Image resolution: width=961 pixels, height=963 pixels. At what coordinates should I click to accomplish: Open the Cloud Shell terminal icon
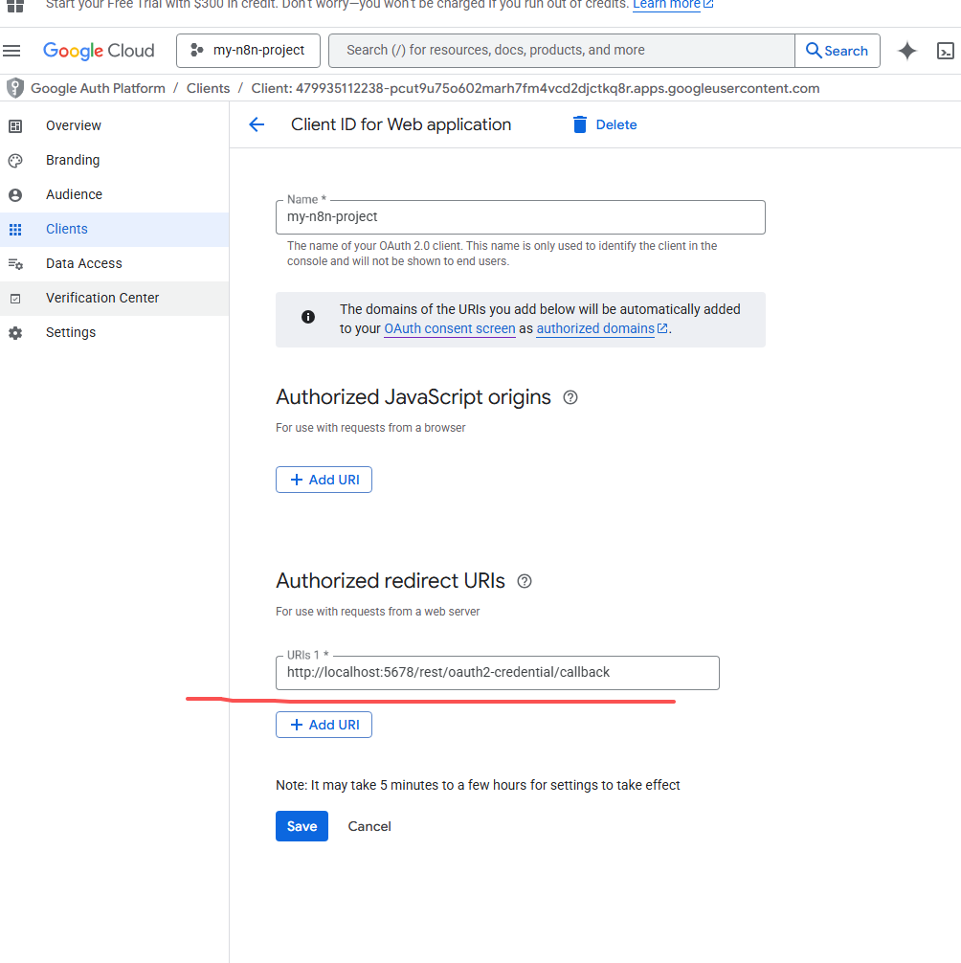945,51
